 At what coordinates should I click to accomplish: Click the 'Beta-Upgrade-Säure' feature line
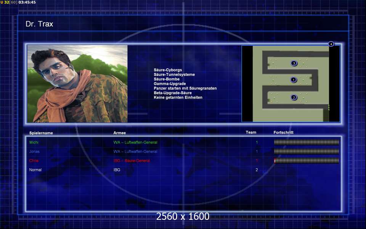(172, 93)
